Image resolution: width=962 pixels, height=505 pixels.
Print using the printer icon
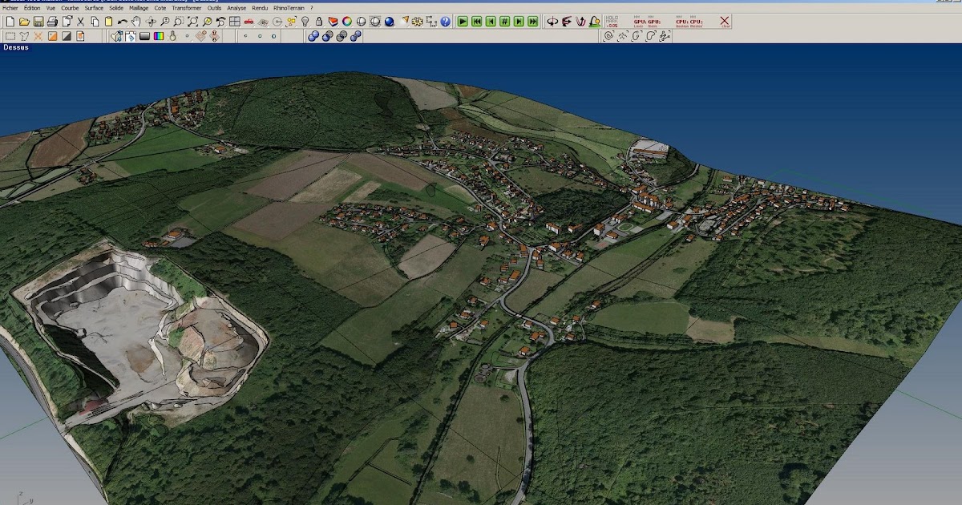pyautogui.click(x=52, y=22)
